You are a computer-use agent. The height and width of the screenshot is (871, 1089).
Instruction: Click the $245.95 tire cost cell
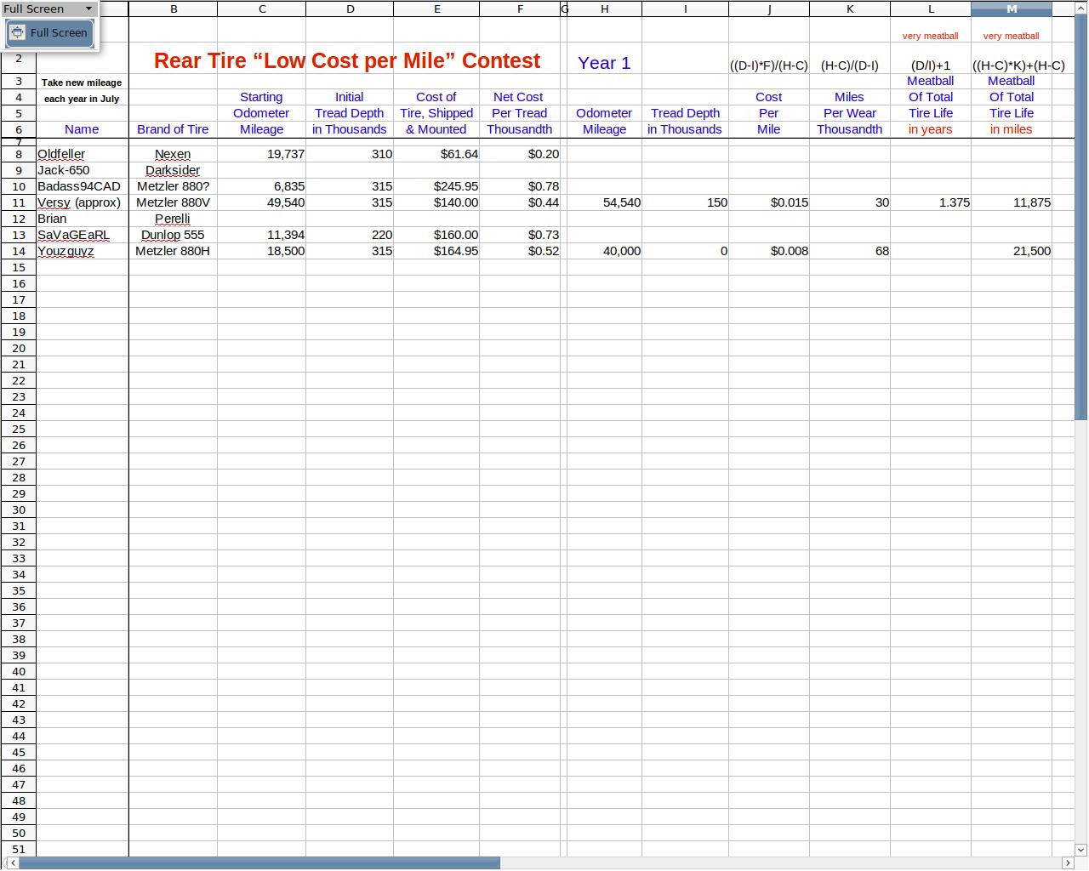pos(436,186)
